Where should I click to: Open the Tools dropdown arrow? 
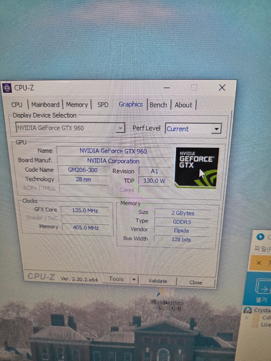pyautogui.click(x=134, y=279)
